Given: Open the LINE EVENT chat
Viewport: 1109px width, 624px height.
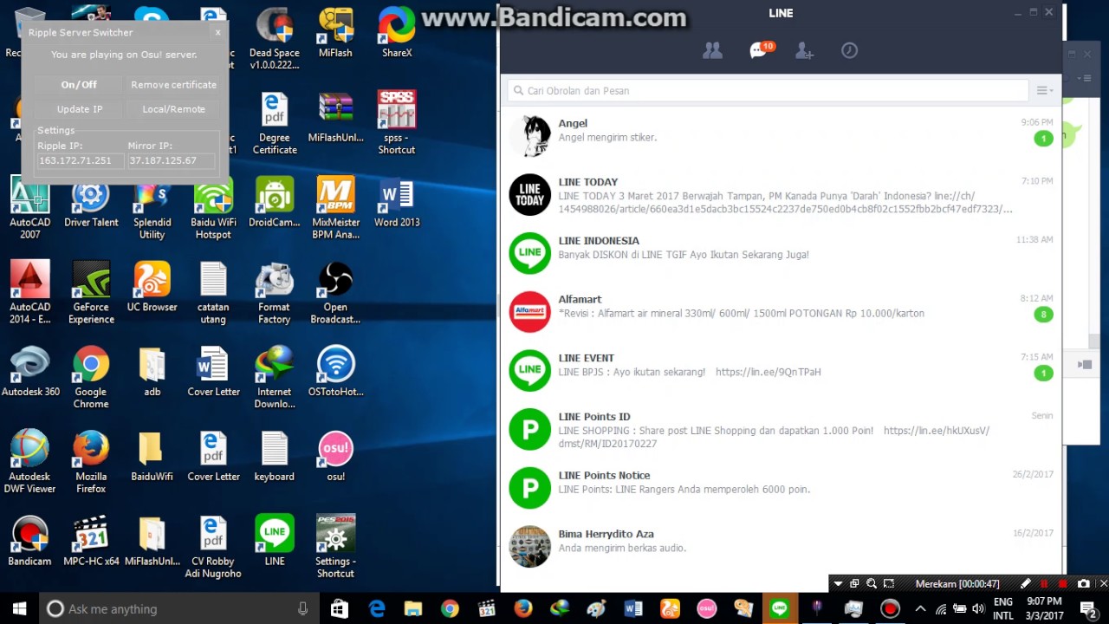Looking at the screenshot, I should coord(781,370).
